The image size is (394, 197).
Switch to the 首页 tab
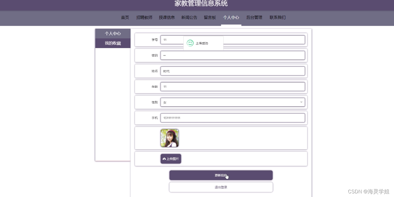125,18
